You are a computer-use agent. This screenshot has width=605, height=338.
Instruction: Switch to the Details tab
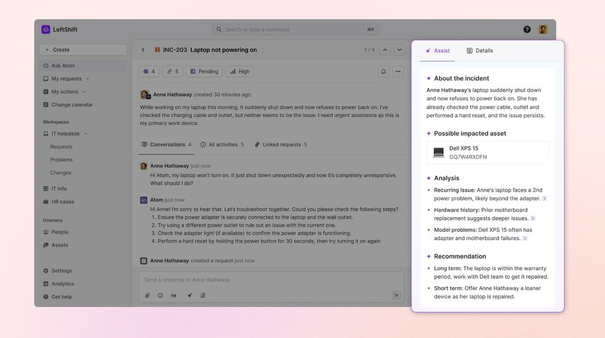tap(480, 51)
